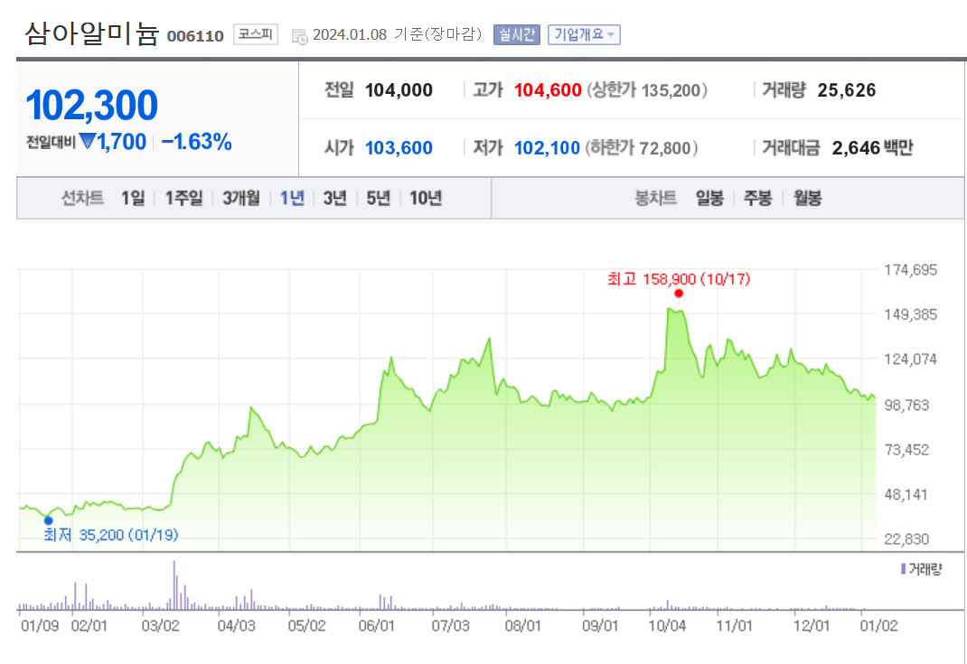The width and height of the screenshot is (967, 664).
Task: Select the 10년 line chart period
Action: [x=426, y=198]
